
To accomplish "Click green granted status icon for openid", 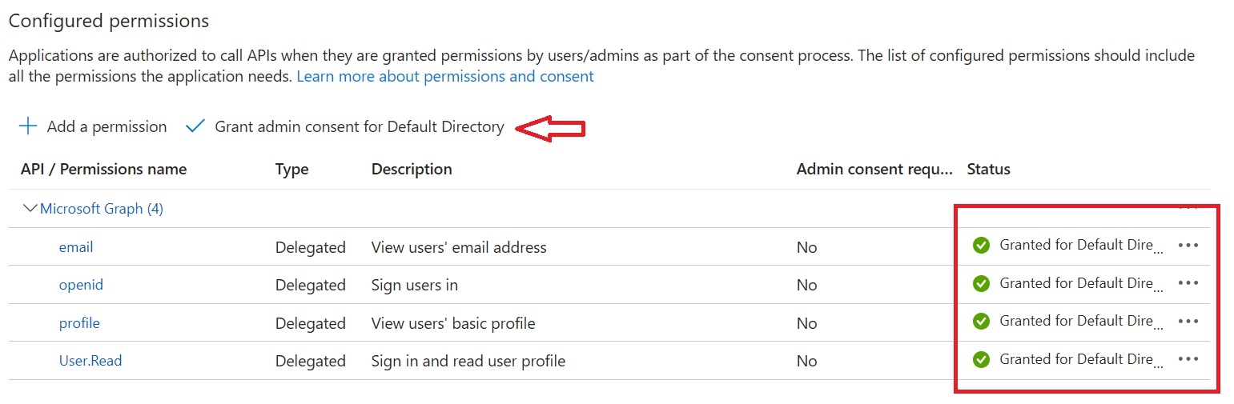I will (x=981, y=283).
